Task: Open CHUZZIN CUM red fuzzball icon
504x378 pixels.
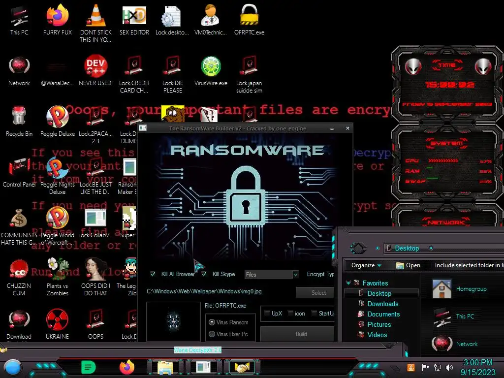Action: point(19,277)
